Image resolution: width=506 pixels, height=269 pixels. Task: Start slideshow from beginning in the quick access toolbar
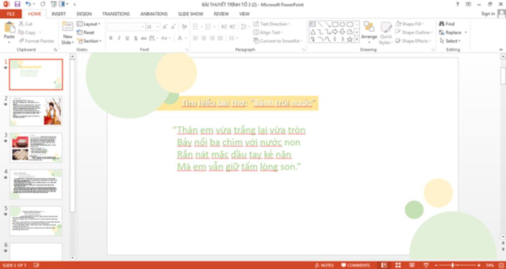(53, 4)
